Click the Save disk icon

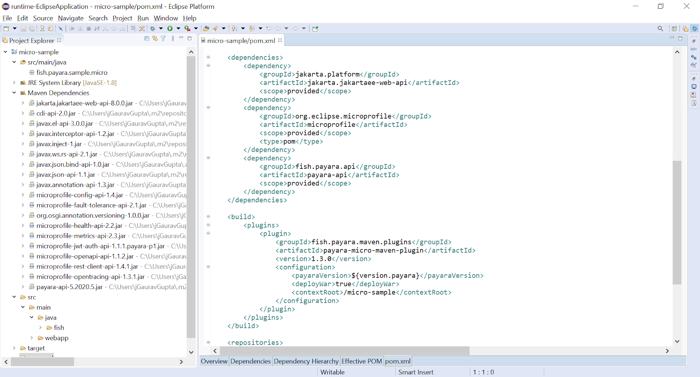(x=24, y=28)
